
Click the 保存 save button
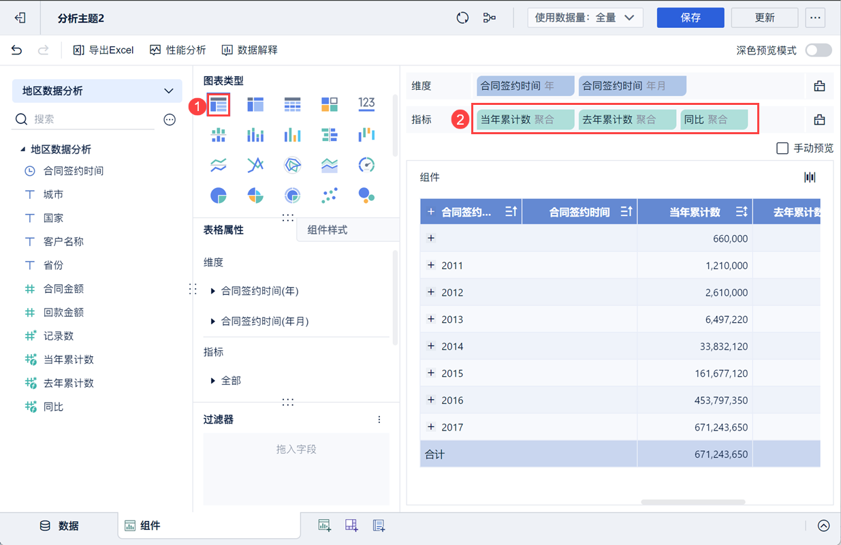691,18
